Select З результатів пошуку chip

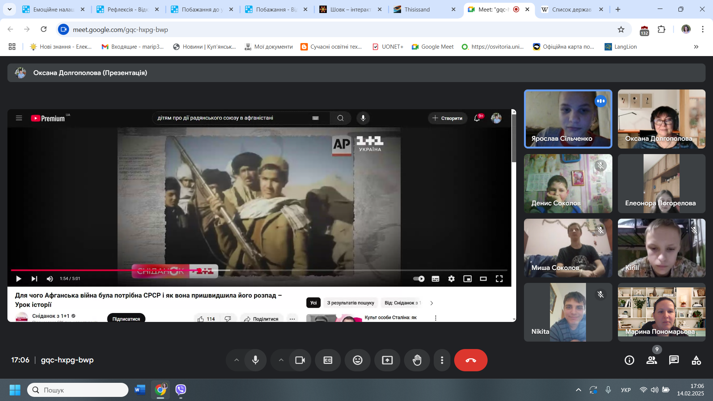tap(351, 303)
